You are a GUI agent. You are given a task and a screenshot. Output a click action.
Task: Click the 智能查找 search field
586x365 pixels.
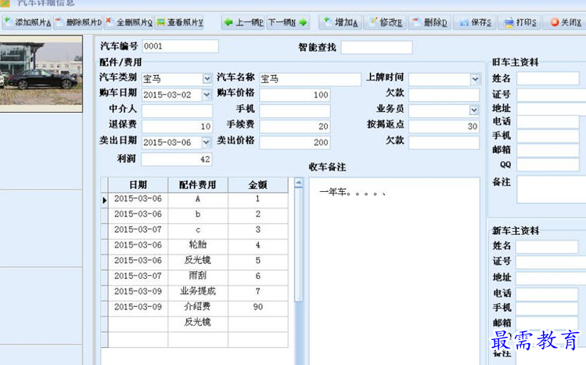[x=377, y=47]
